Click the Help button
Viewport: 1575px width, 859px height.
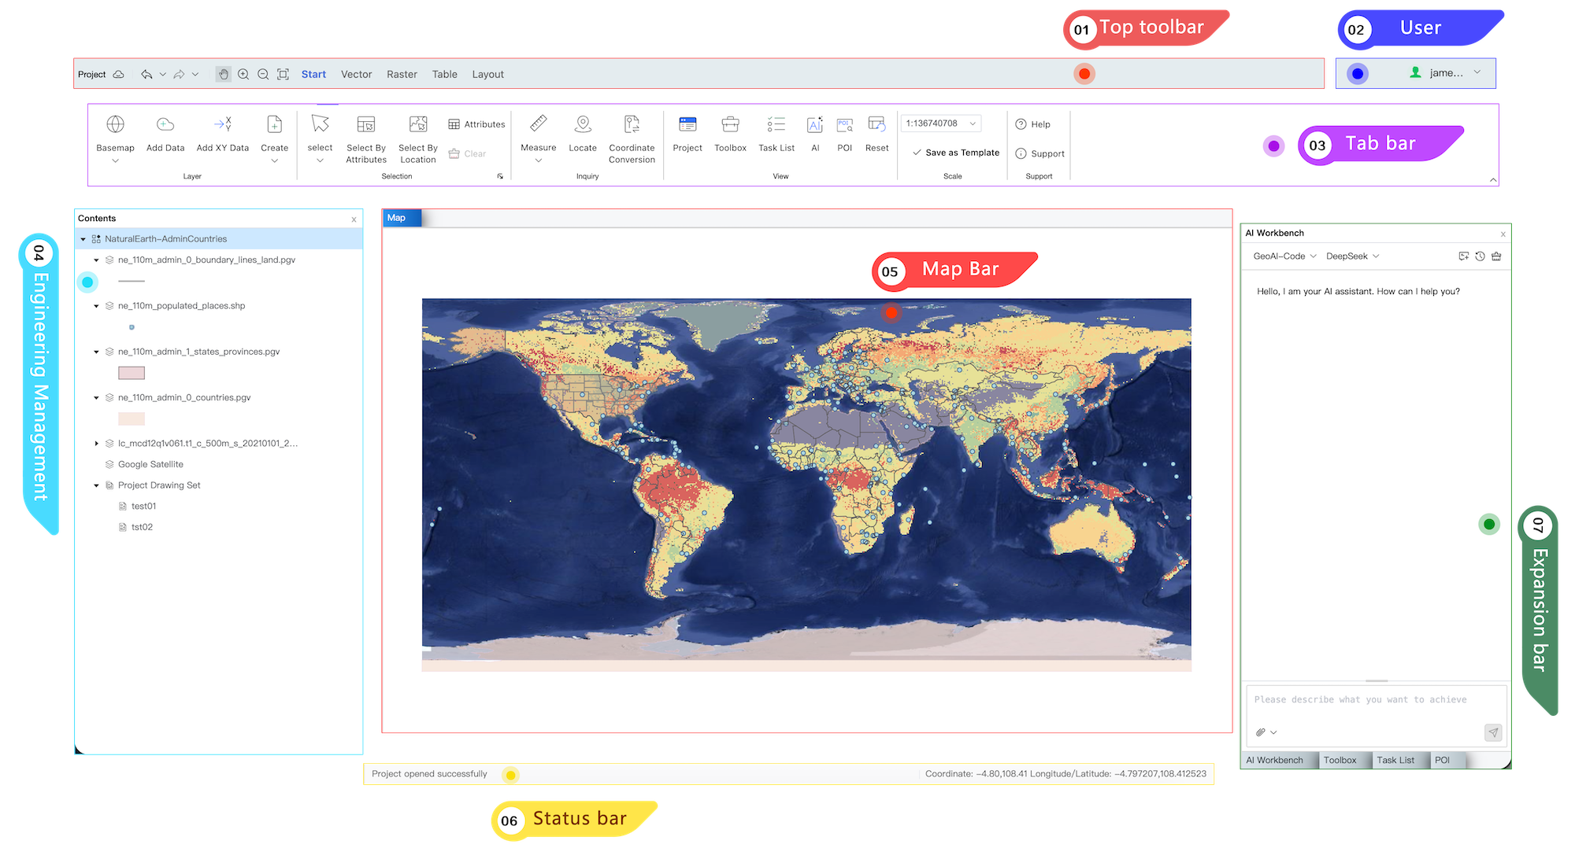coord(1032,124)
